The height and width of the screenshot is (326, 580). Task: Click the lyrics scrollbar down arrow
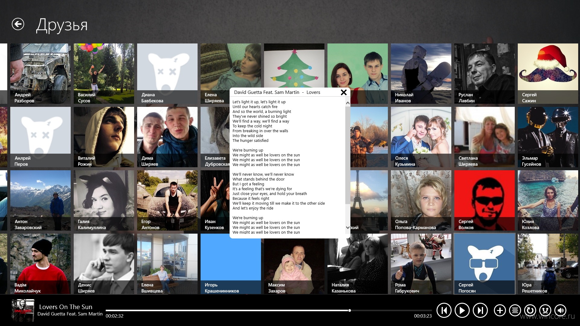pyautogui.click(x=348, y=228)
